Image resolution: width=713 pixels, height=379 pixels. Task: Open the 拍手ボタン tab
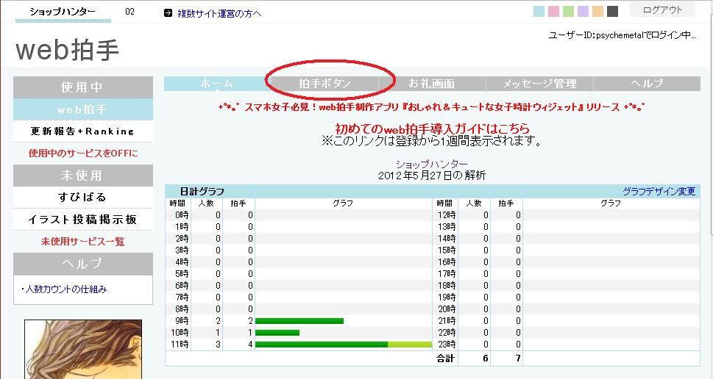pos(324,84)
